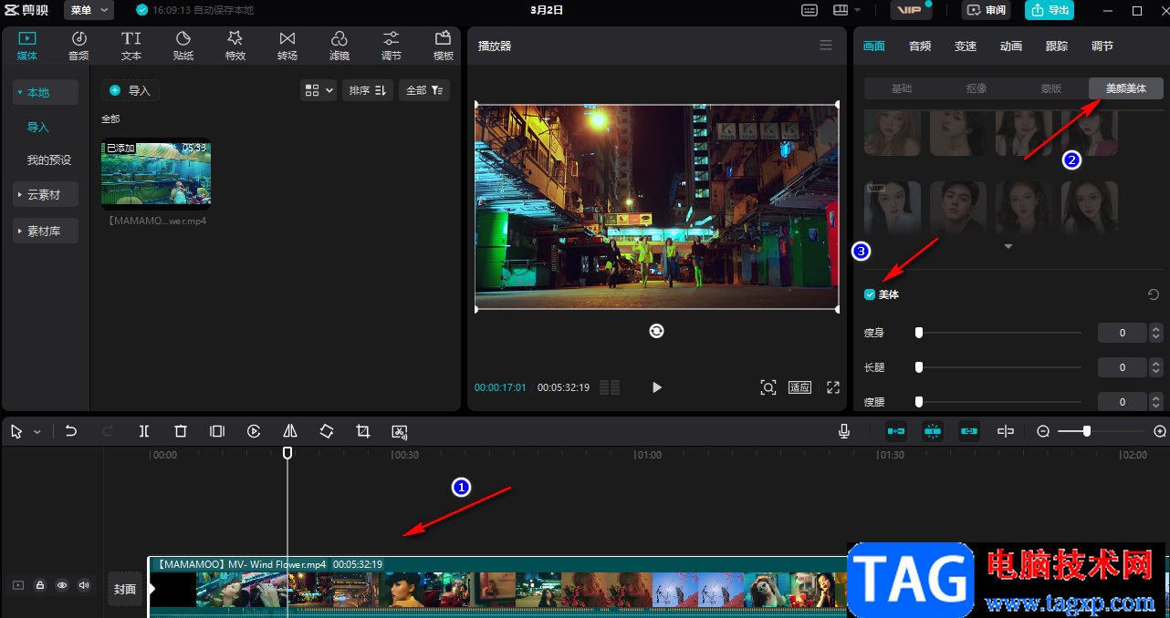Click the 封面 cover button
Screen dimensions: 1170x618
point(125,589)
